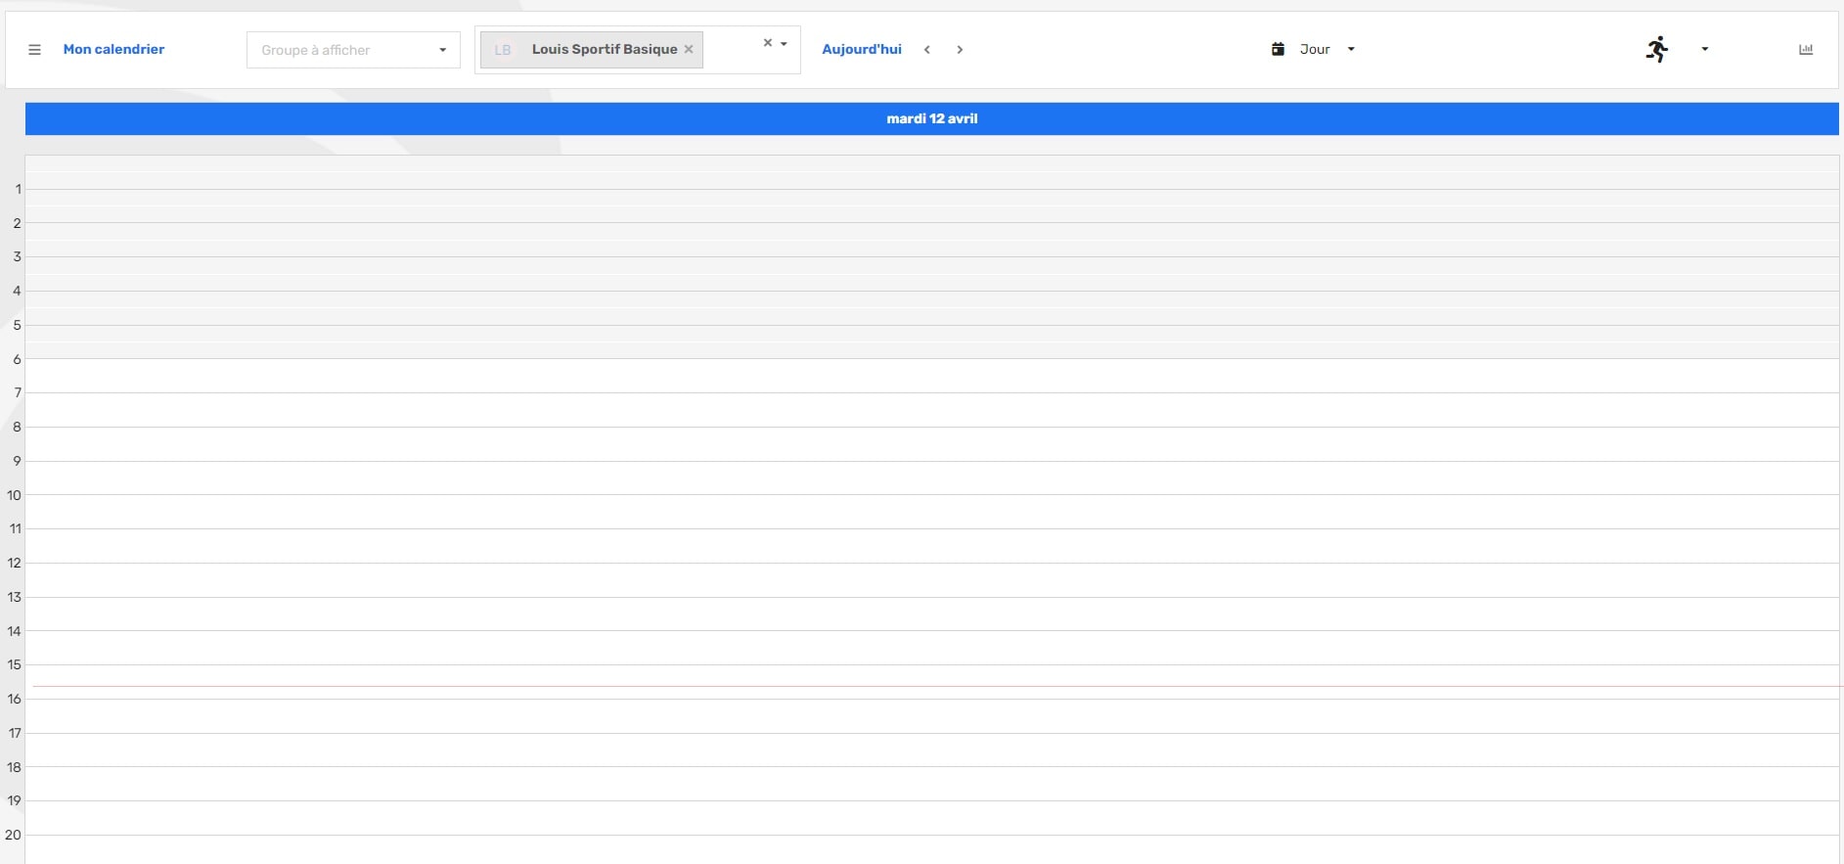Click the mardi 12 avril header
This screenshot has height=864, width=1844.
(x=932, y=118)
